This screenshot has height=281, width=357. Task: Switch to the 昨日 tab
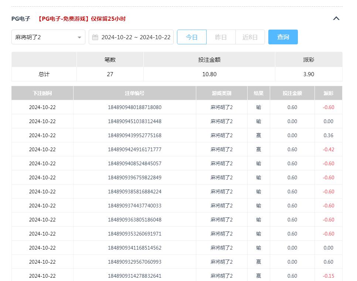click(221, 37)
